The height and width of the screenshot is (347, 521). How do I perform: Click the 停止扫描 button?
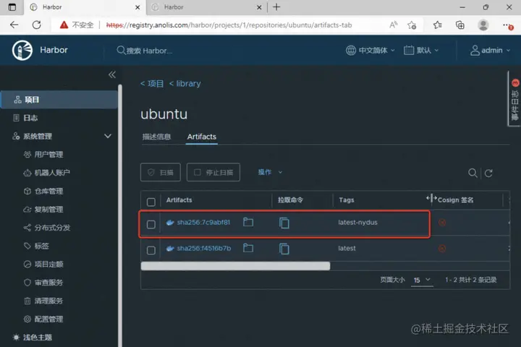click(x=213, y=172)
